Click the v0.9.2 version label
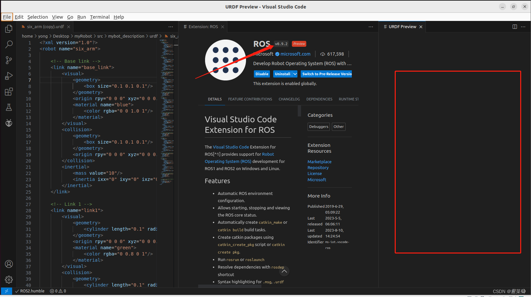531x297 pixels. point(281,44)
